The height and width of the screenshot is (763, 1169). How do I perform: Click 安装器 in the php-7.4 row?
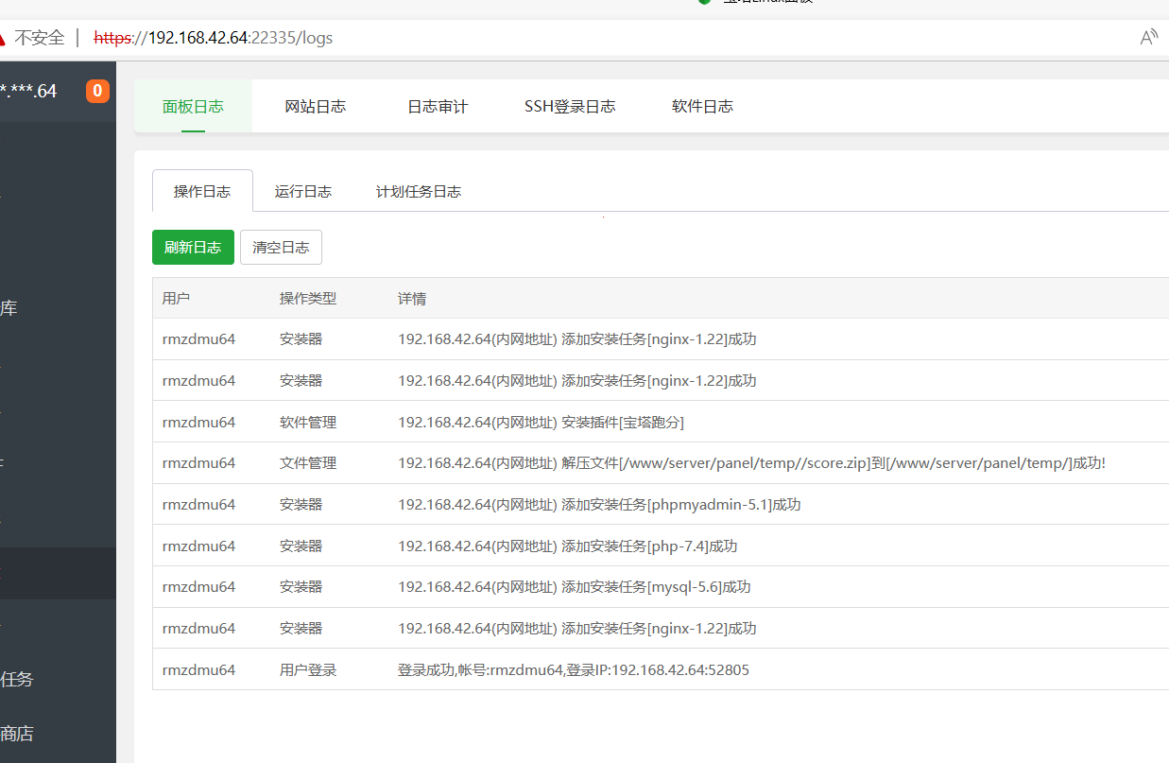pos(301,546)
